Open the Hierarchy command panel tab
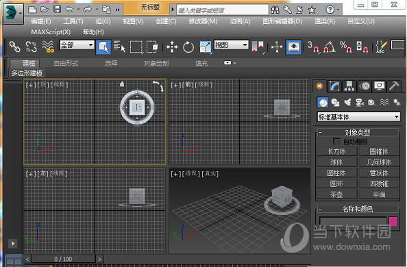Screen dimensions: 407x267 [x=349, y=86]
